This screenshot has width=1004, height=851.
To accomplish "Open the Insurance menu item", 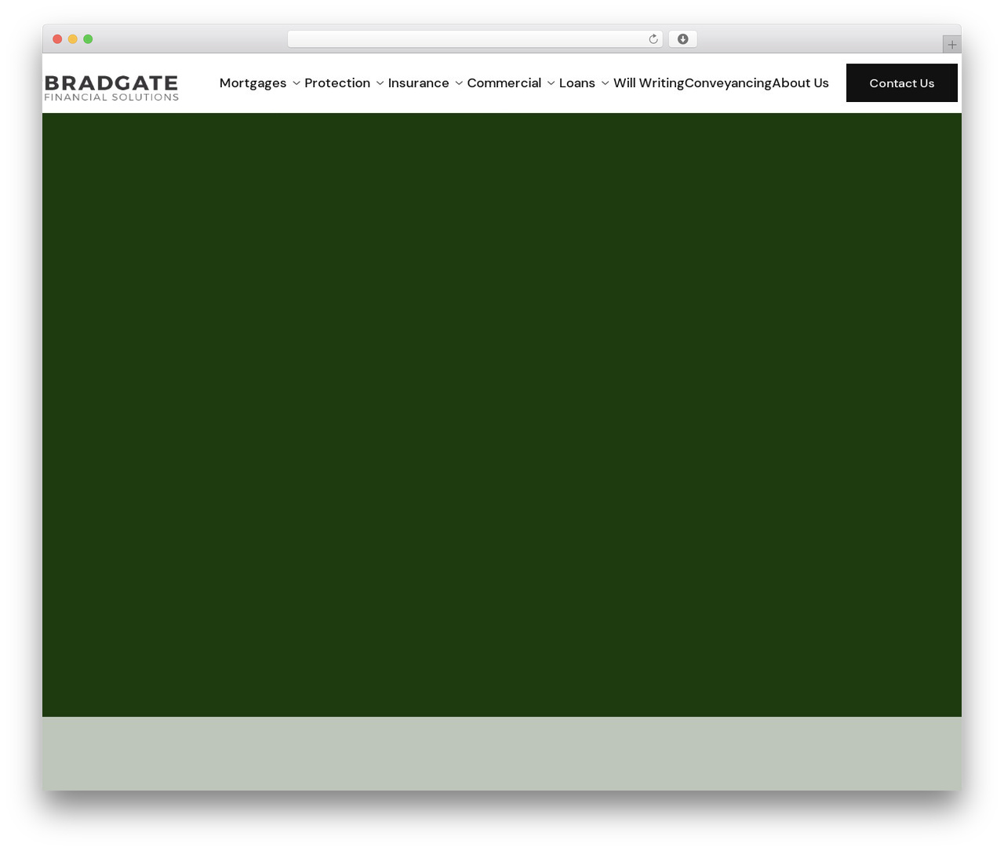I will tap(419, 83).
